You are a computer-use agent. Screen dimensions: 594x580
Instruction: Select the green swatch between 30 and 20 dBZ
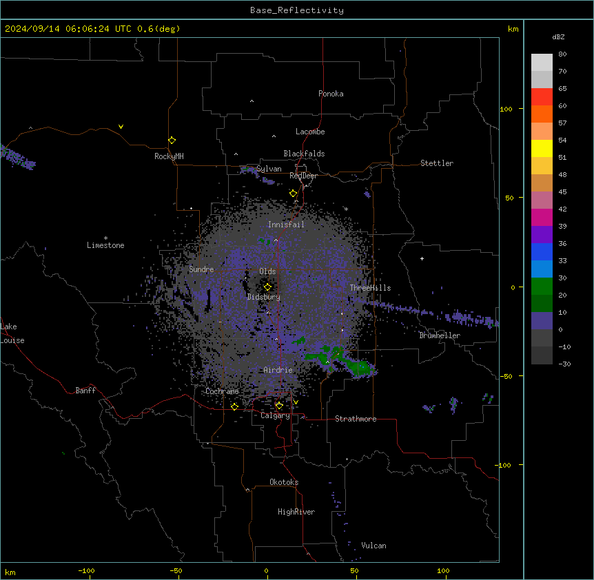tap(542, 287)
